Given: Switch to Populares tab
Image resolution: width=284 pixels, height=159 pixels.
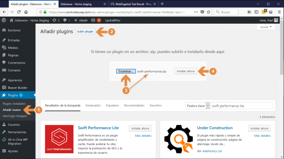Looking at the screenshot, I should point(112,105).
